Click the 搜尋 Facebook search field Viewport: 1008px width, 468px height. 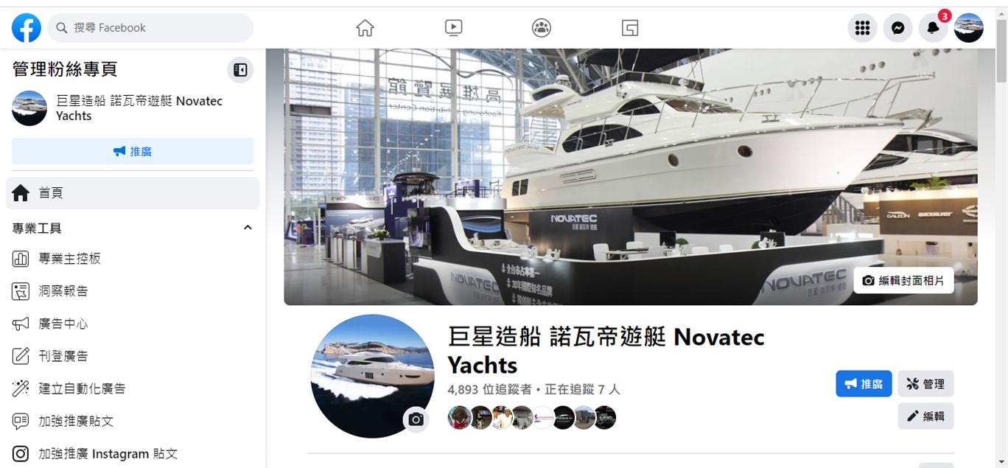coord(150,28)
